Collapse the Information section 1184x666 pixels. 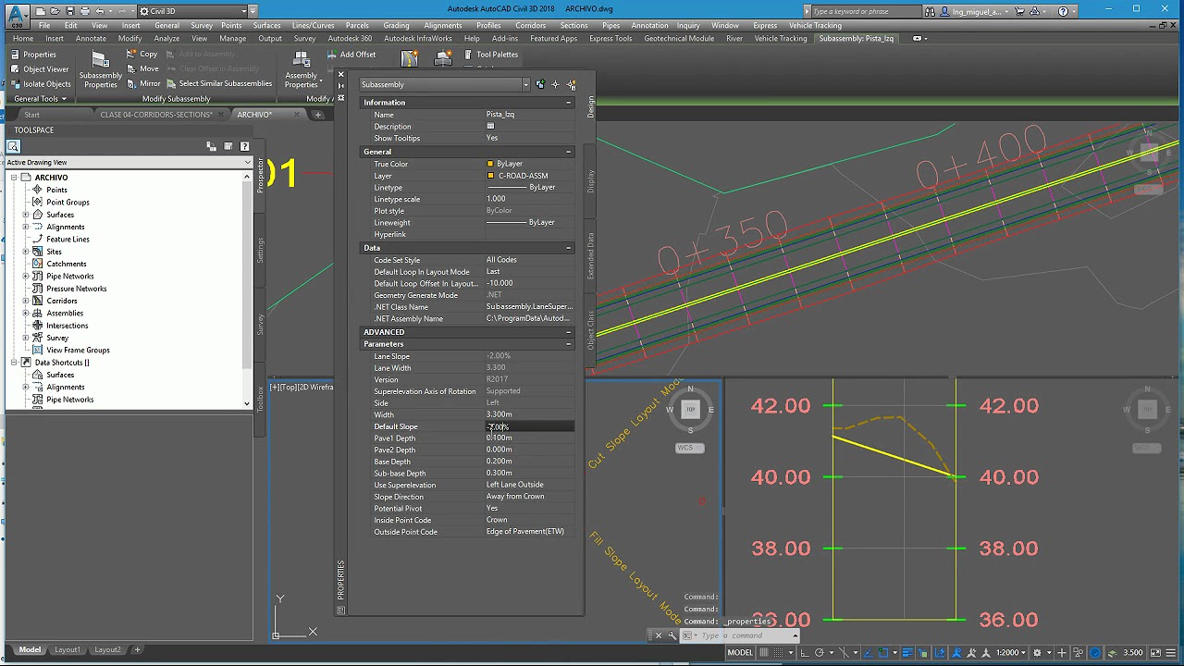[x=568, y=103]
